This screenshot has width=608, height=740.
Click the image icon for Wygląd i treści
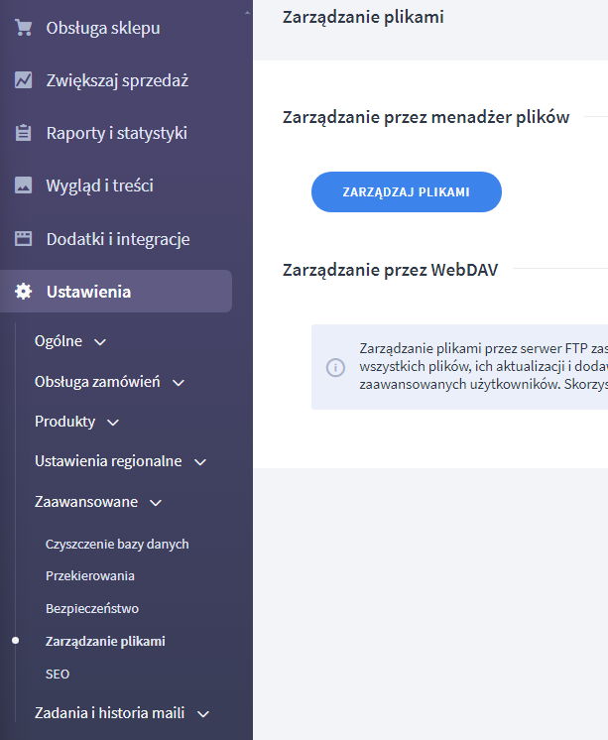click(24, 185)
